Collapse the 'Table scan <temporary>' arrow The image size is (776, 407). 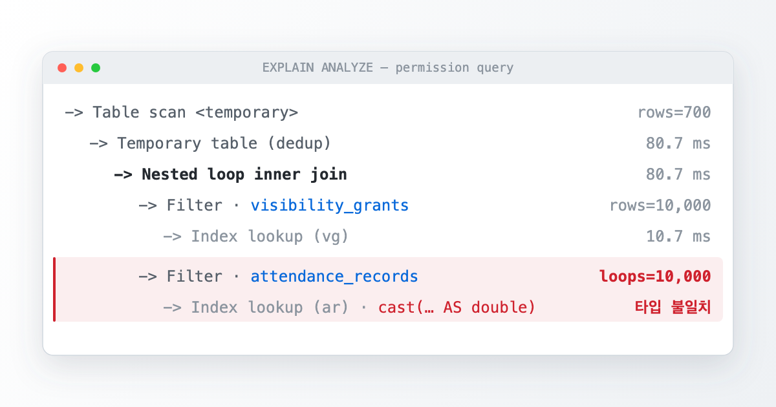74,112
